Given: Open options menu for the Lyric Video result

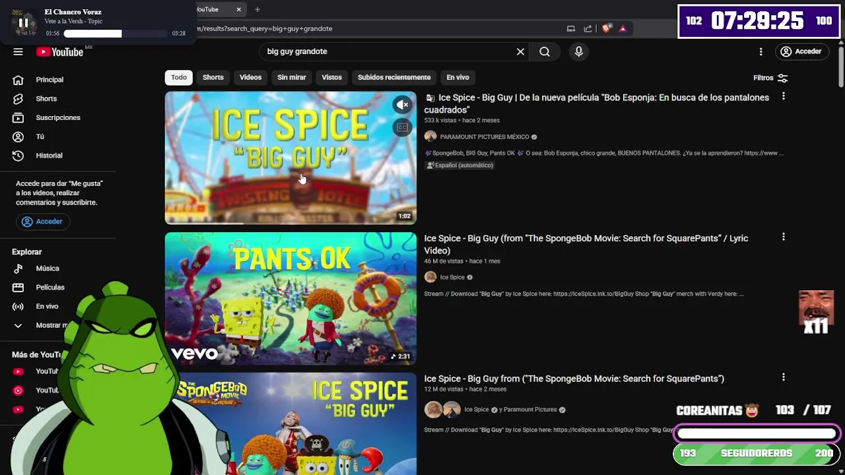Looking at the screenshot, I should point(783,237).
